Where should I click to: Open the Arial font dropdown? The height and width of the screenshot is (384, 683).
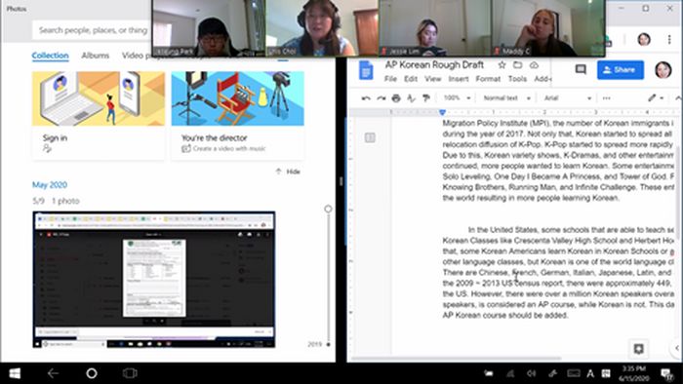[568, 98]
